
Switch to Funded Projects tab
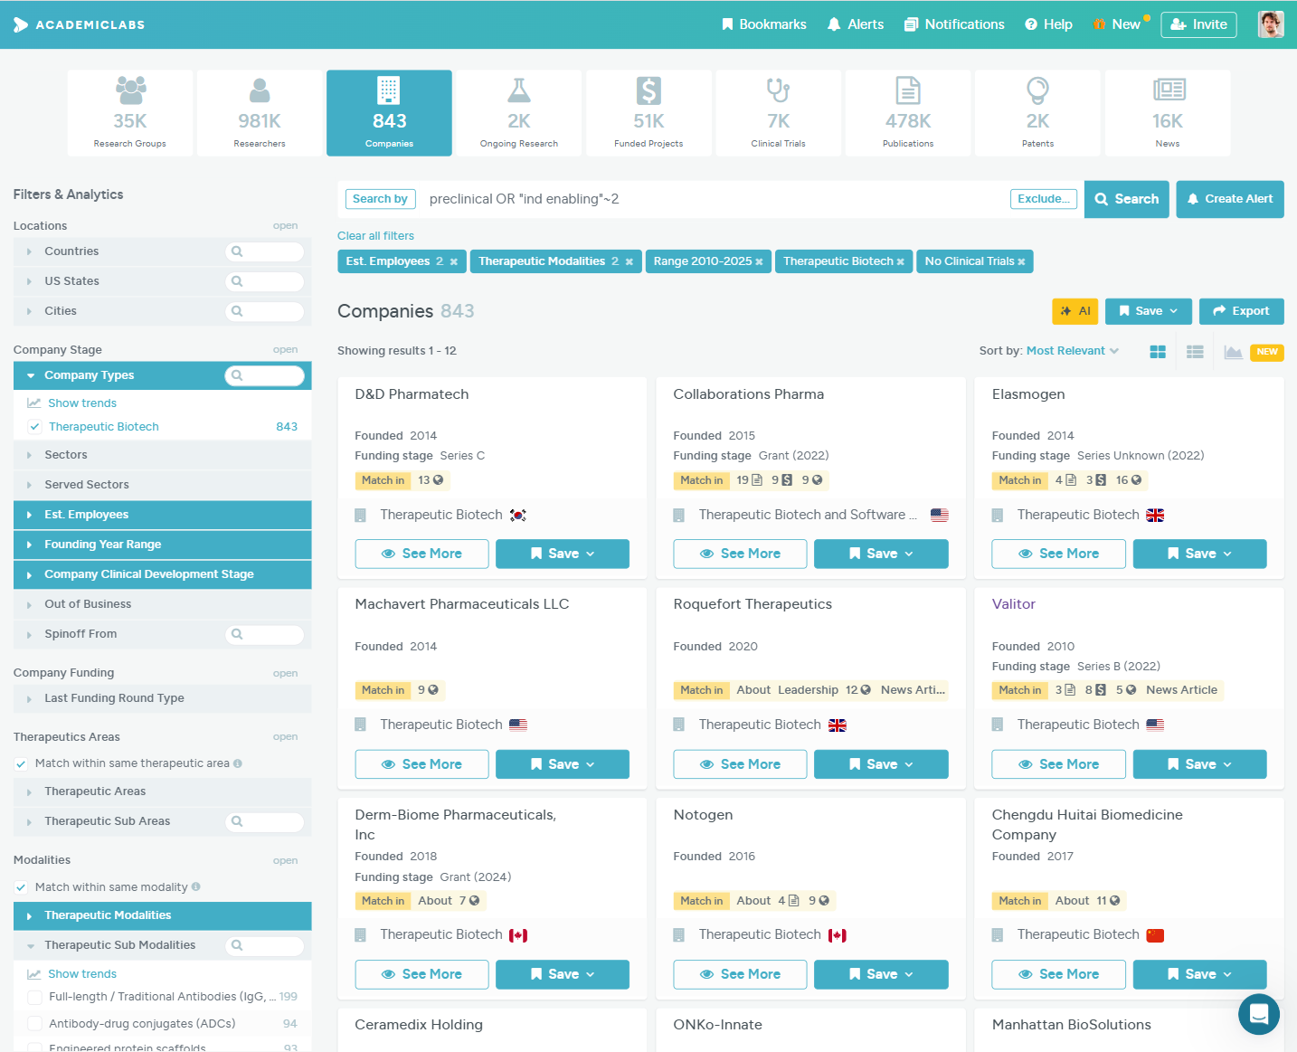(648, 113)
